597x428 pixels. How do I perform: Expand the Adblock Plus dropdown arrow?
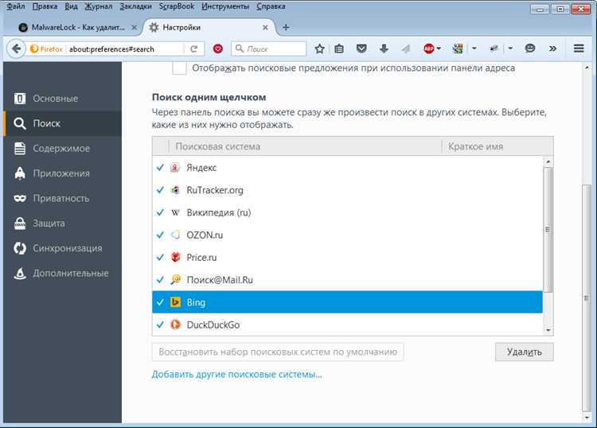point(439,49)
